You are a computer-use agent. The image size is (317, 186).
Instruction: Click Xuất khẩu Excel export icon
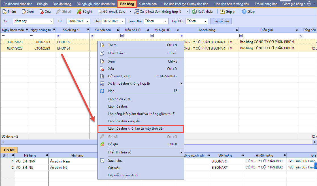(x=194, y=12)
